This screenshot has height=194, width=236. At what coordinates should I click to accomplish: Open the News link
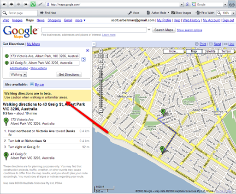[x=41, y=20]
